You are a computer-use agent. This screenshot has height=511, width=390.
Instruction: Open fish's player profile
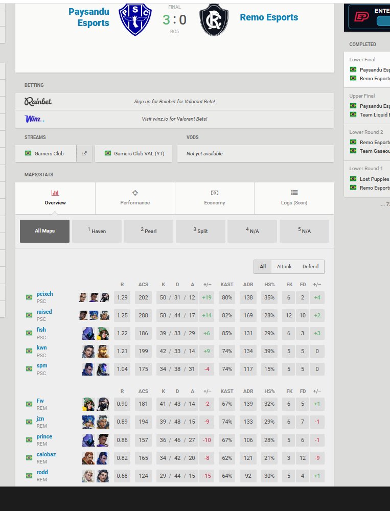(x=41, y=330)
